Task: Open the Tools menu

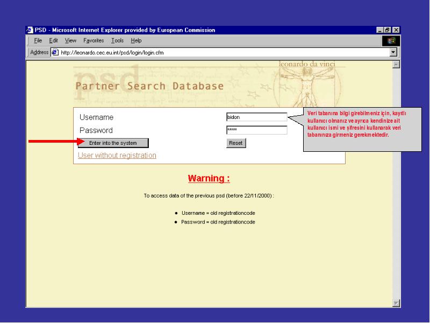Action: (x=117, y=41)
